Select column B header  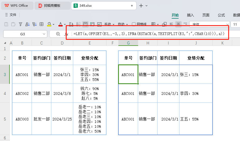coord(22,43)
